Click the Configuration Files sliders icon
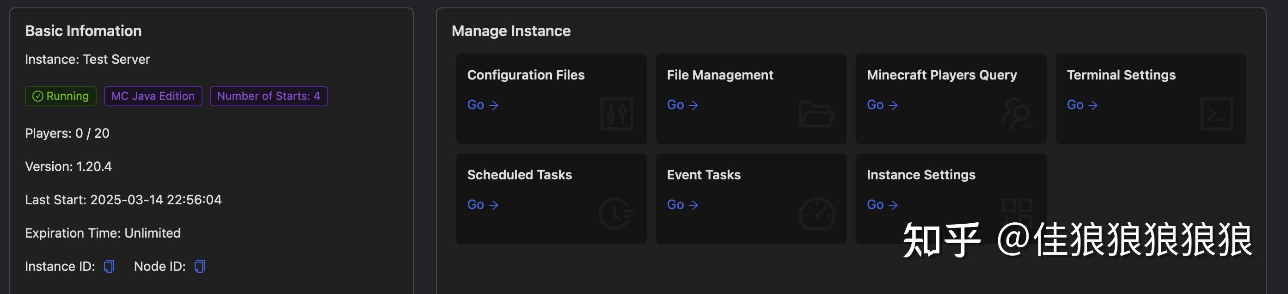Image resolution: width=1288 pixels, height=294 pixels. click(616, 114)
